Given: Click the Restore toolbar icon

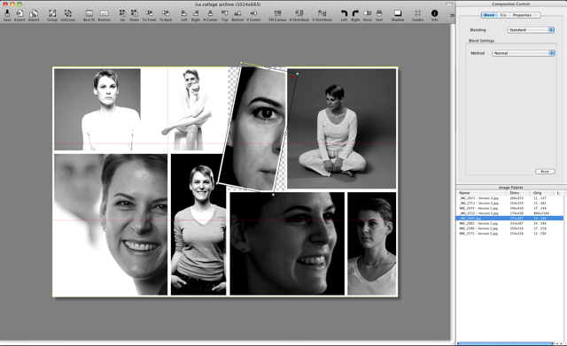Looking at the screenshot, I should pyautogui.click(x=105, y=15).
